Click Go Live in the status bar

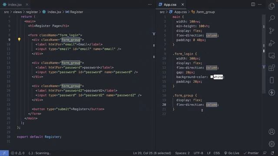[232, 153]
